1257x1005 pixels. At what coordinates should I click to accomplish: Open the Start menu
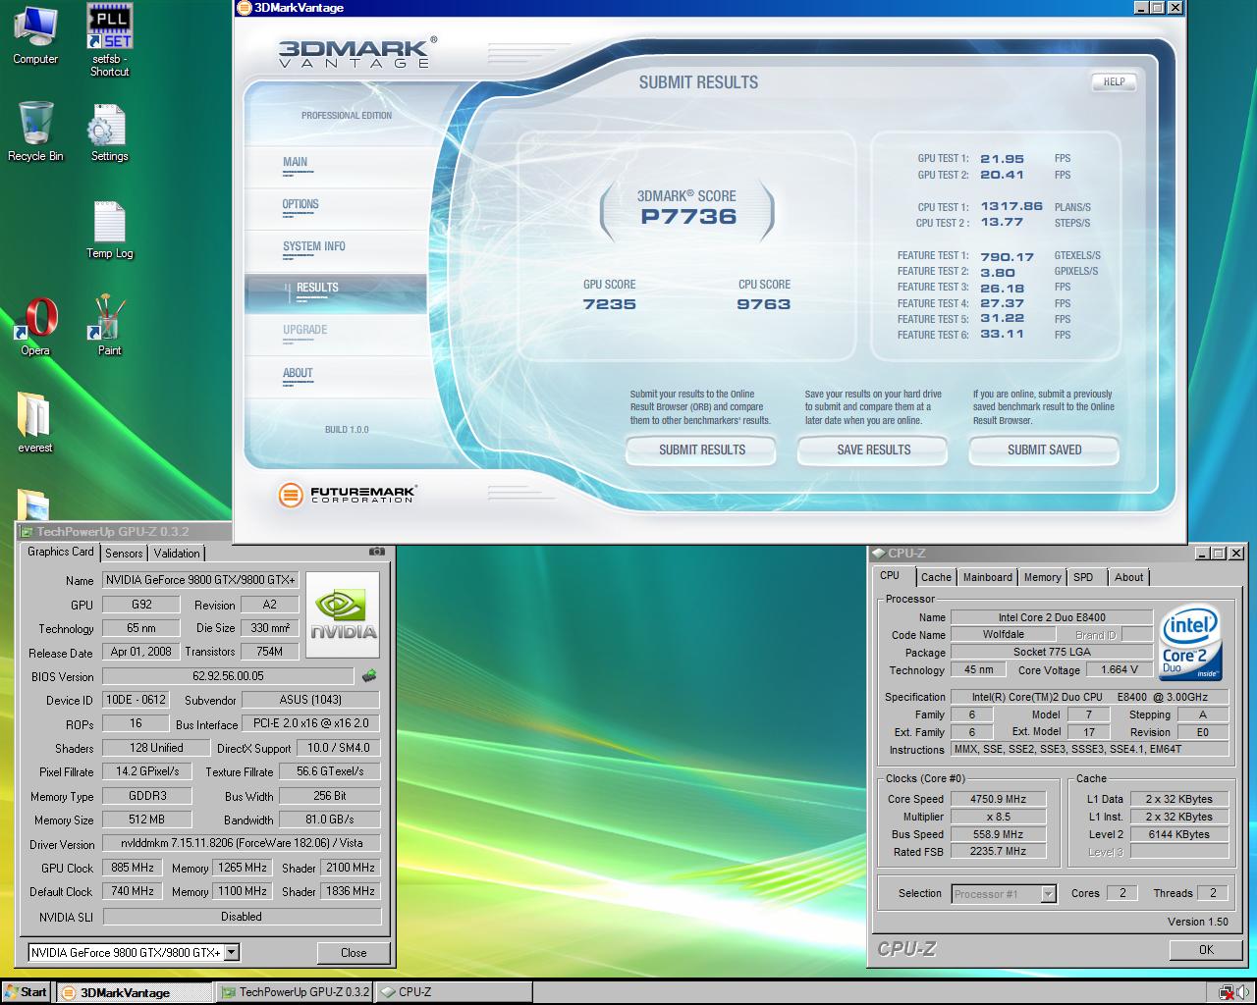pyautogui.click(x=26, y=992)
